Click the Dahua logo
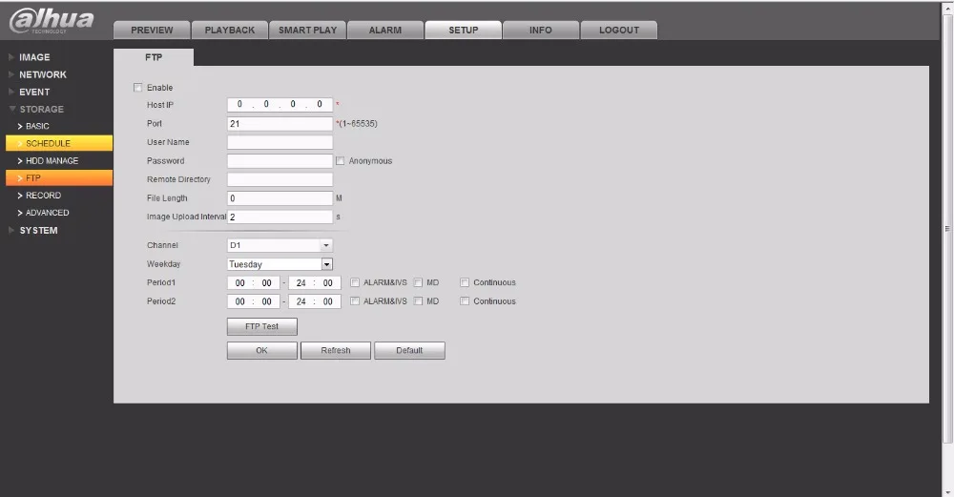The width and height of the screenshot is (954, 497). [52, 21]
